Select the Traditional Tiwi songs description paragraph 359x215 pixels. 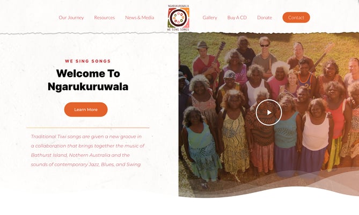pos(88,150)
